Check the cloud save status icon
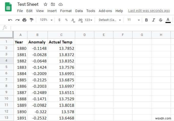This screenshot has width=174, height=121. [x=60, y=4]
